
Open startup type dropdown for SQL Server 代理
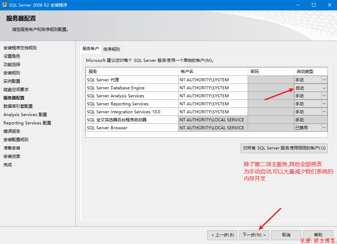[x=324, y=80]
